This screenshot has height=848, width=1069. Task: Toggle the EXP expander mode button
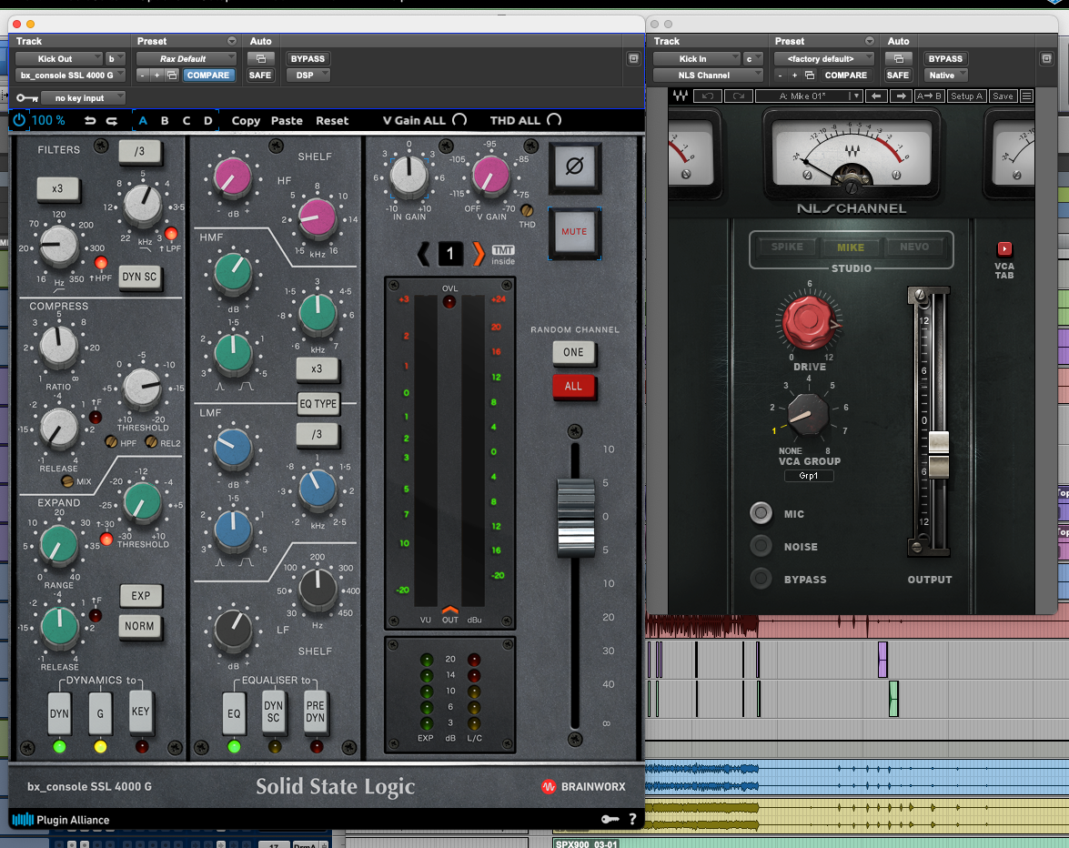[140, 596]
